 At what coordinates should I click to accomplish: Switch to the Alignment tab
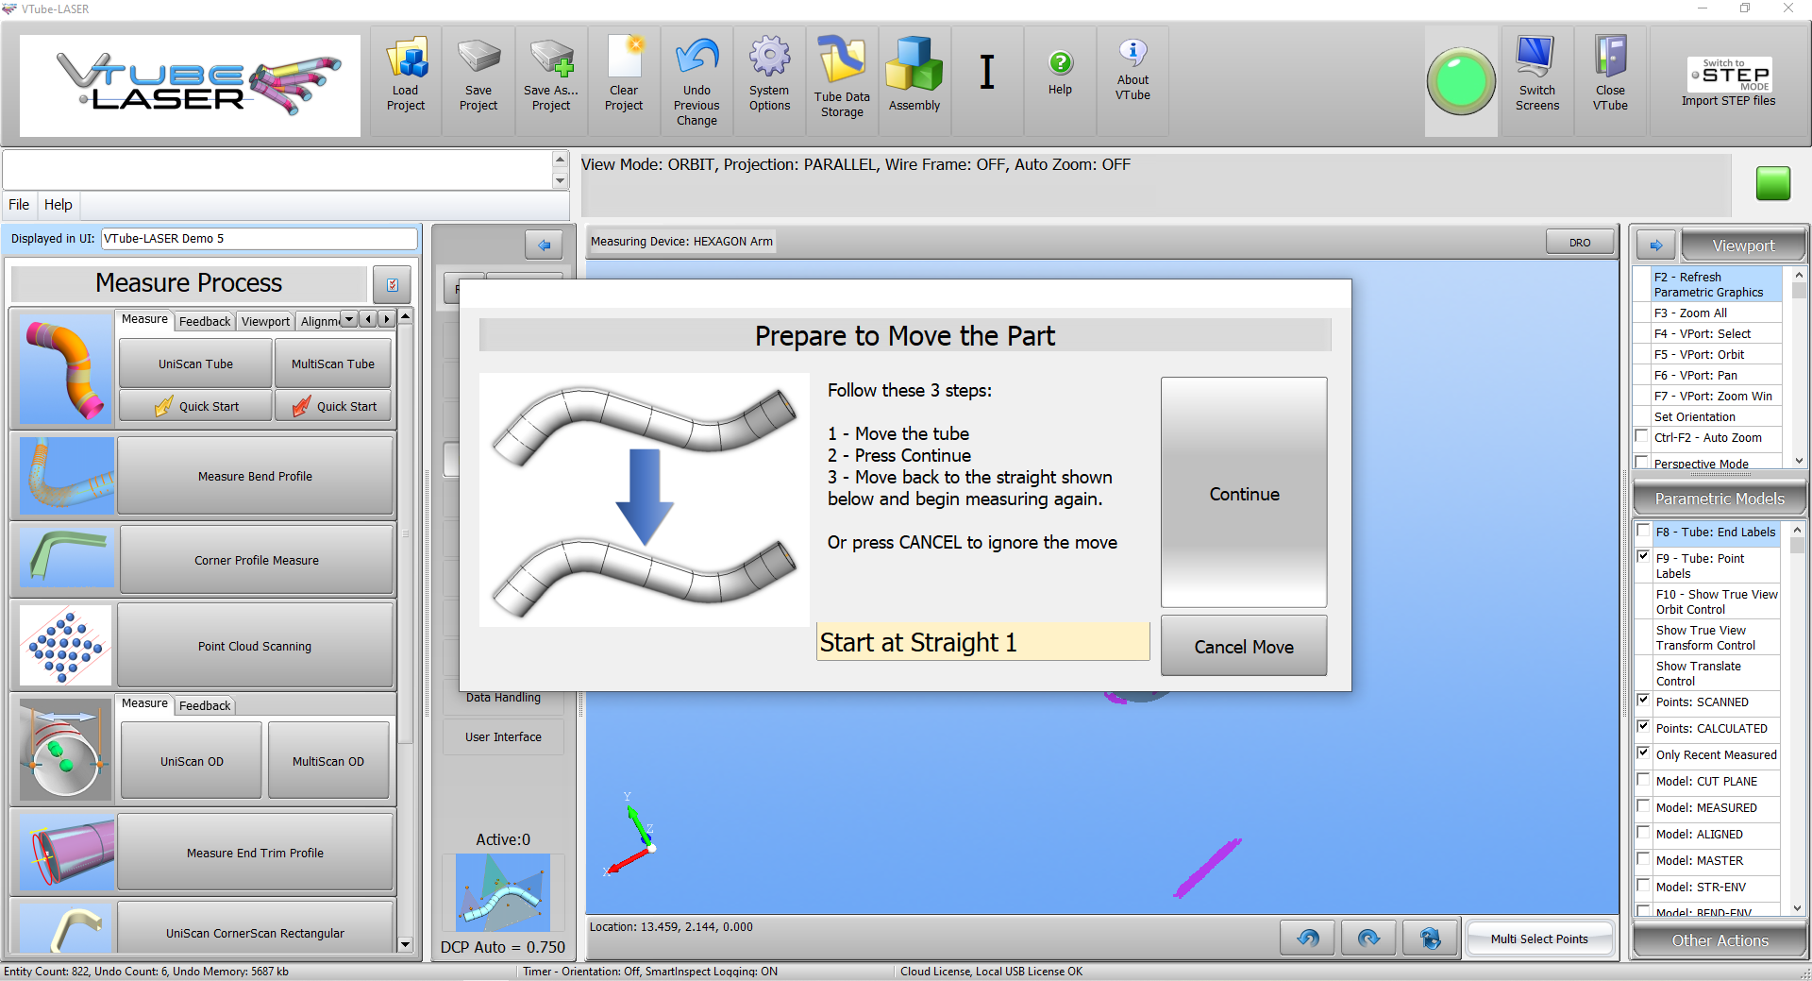(320, 321)
